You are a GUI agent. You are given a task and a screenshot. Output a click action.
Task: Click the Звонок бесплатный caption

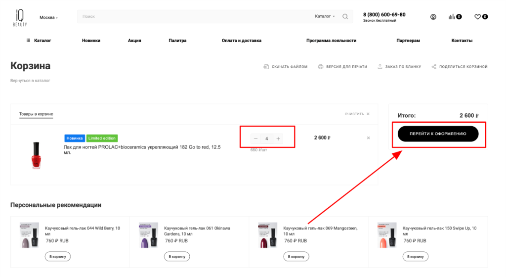tap(379, 21)
